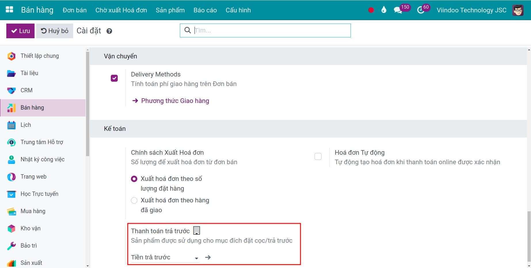531x268 pixels.
Task: Open the Cấu hình menu
Action: 238,10
